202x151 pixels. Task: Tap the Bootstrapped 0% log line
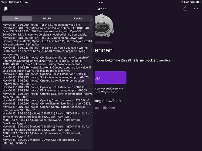click(x=41, y=141)
